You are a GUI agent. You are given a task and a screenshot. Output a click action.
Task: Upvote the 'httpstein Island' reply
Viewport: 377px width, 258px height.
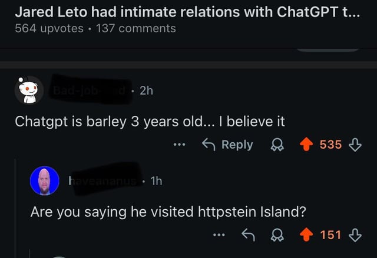305,235
